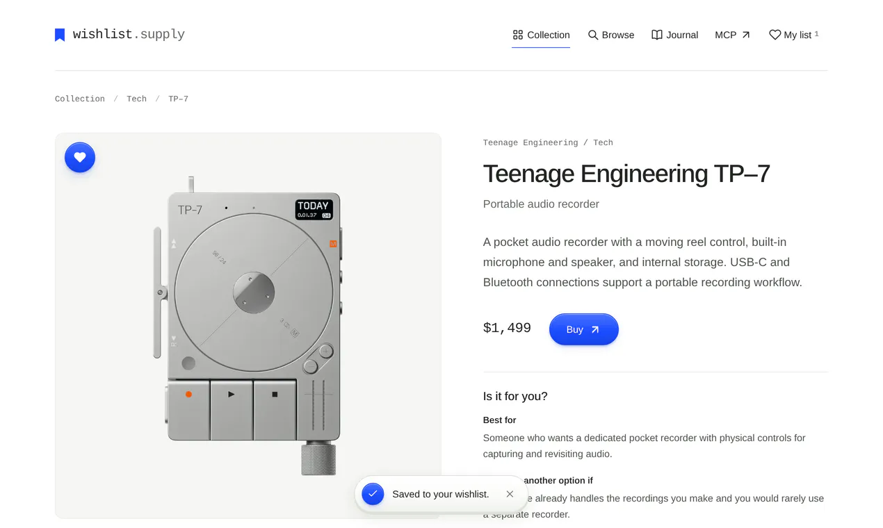This screenshot has height=528, width=883.
Task: Click the Best for label
Action: point(500,420)
